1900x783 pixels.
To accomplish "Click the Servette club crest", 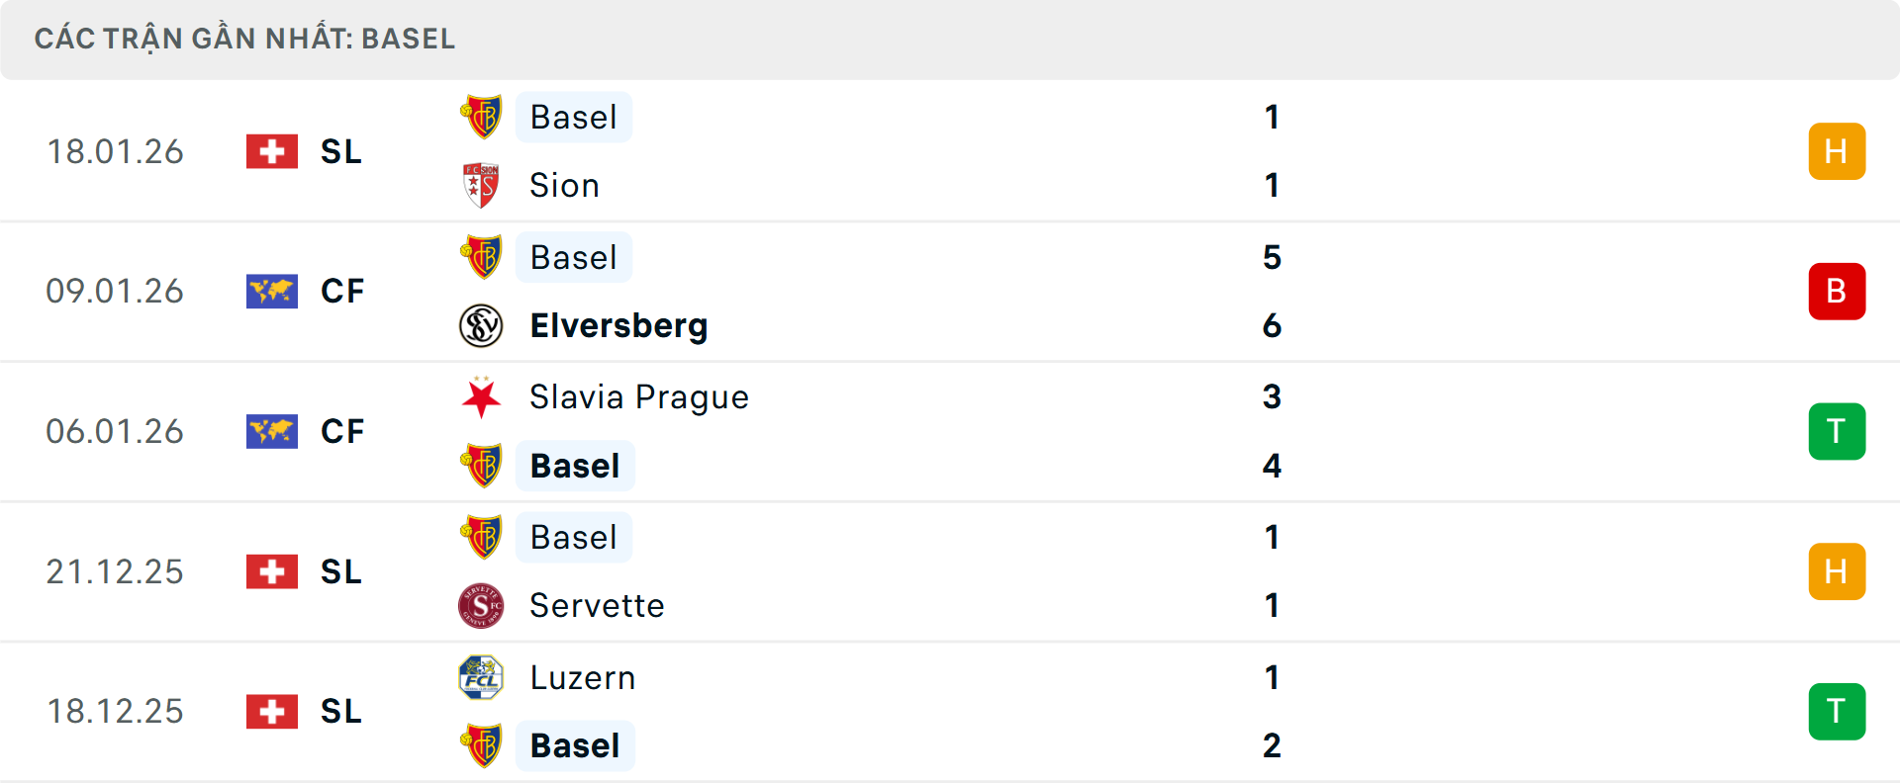I will pos(481,605).
